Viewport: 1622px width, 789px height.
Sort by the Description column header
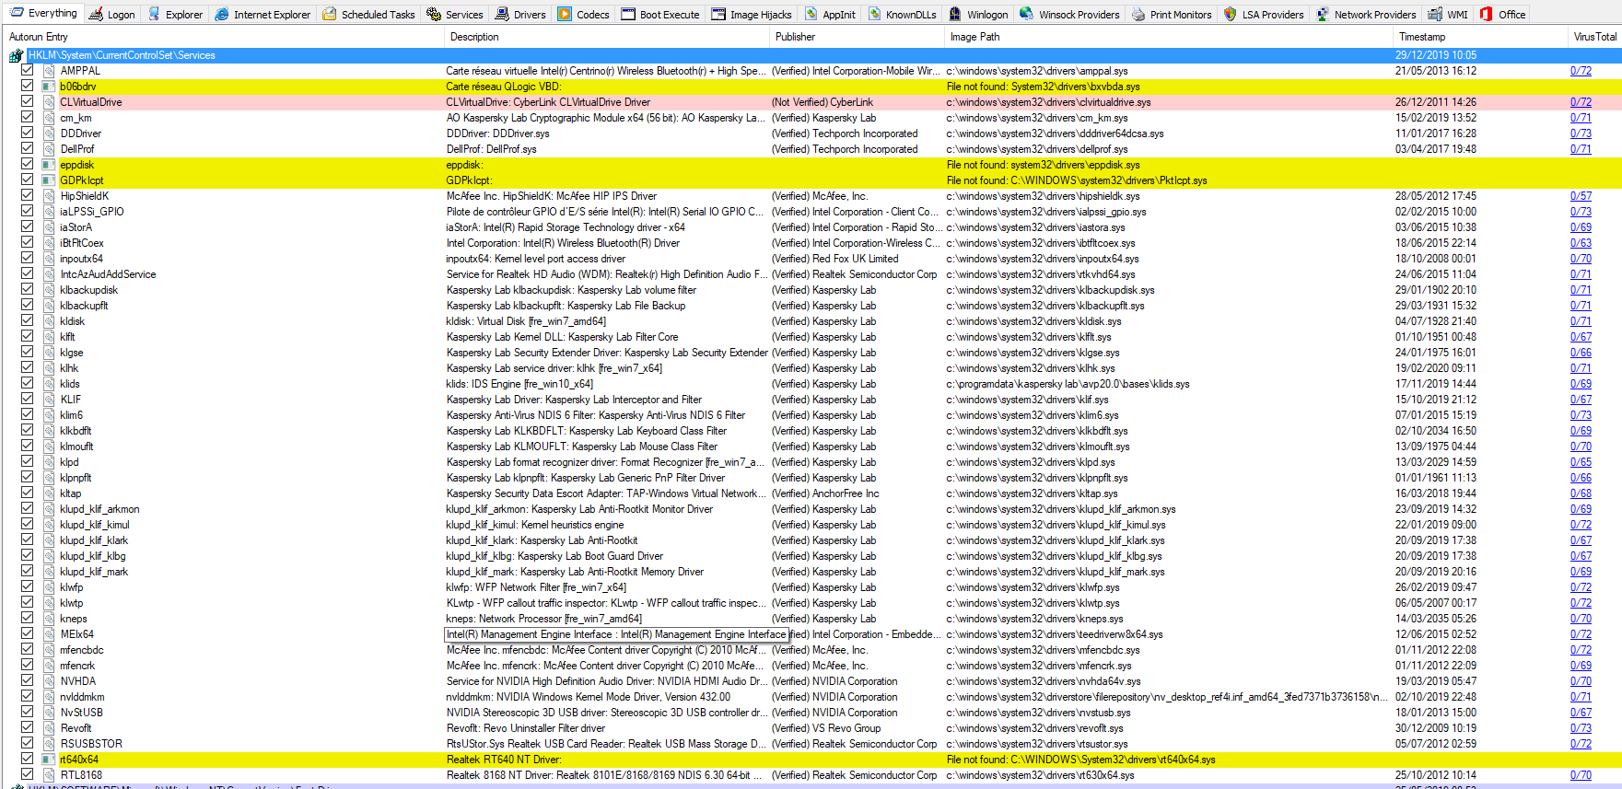pyautogui.click(x=607, y=37)
